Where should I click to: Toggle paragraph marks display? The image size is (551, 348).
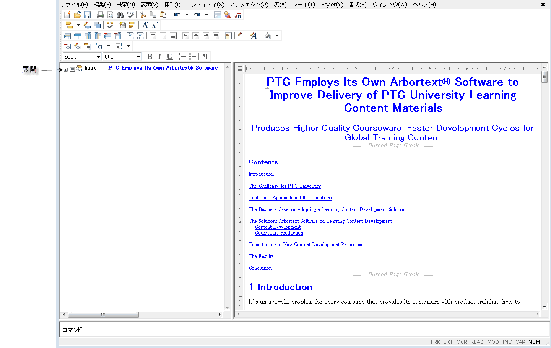(x=205, y=57)
